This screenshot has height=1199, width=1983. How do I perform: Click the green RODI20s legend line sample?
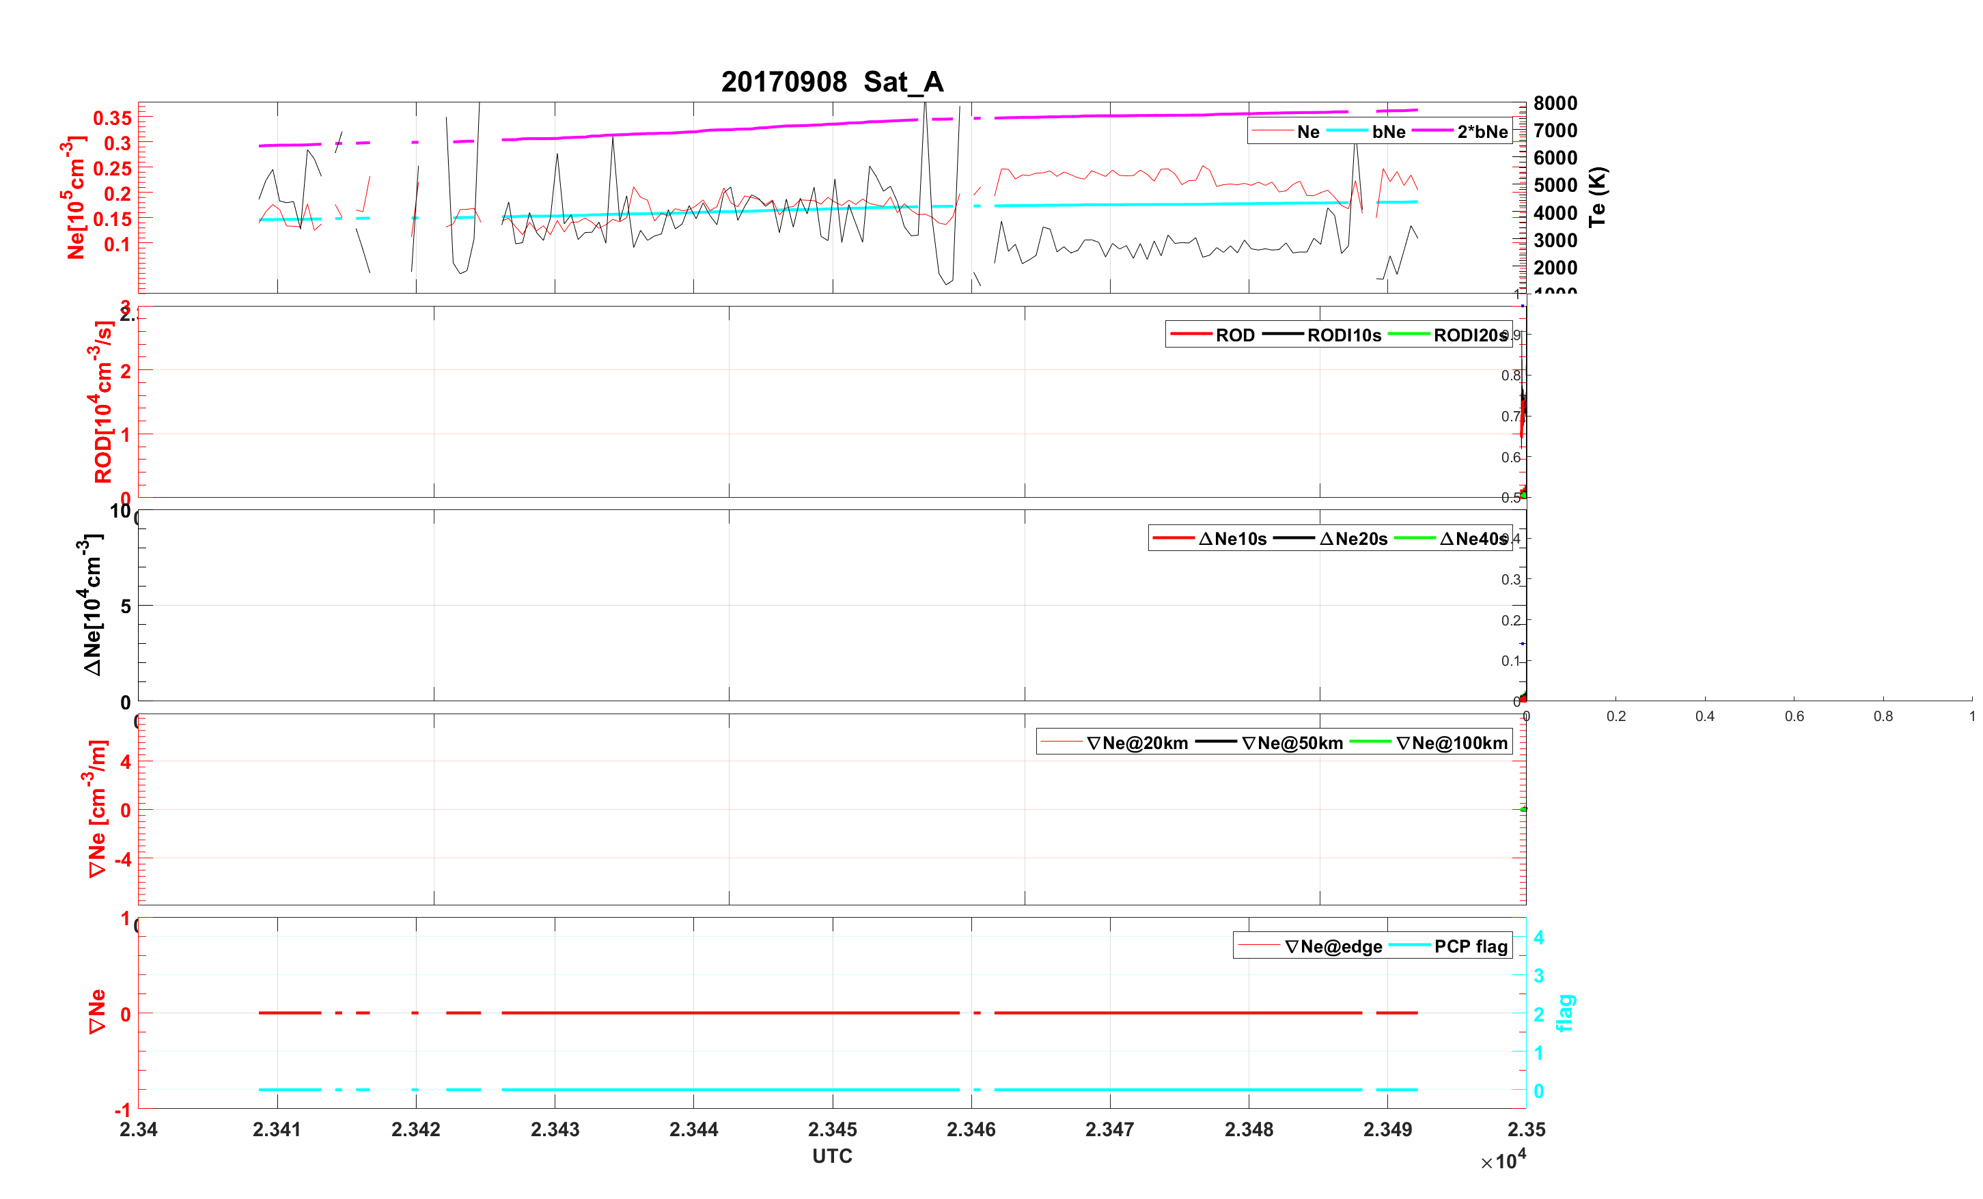pyautogui.click(x=1409, y=335)
